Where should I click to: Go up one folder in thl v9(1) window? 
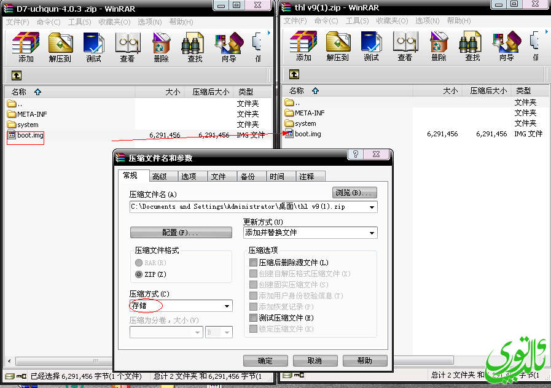(x=294, y=74)
